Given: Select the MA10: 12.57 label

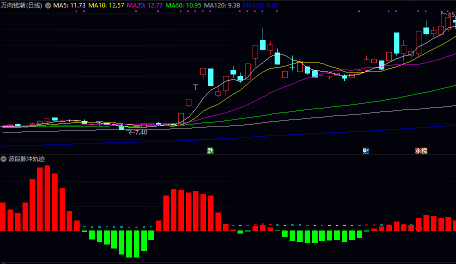Looking at the screenshot, I should [106, 5].
